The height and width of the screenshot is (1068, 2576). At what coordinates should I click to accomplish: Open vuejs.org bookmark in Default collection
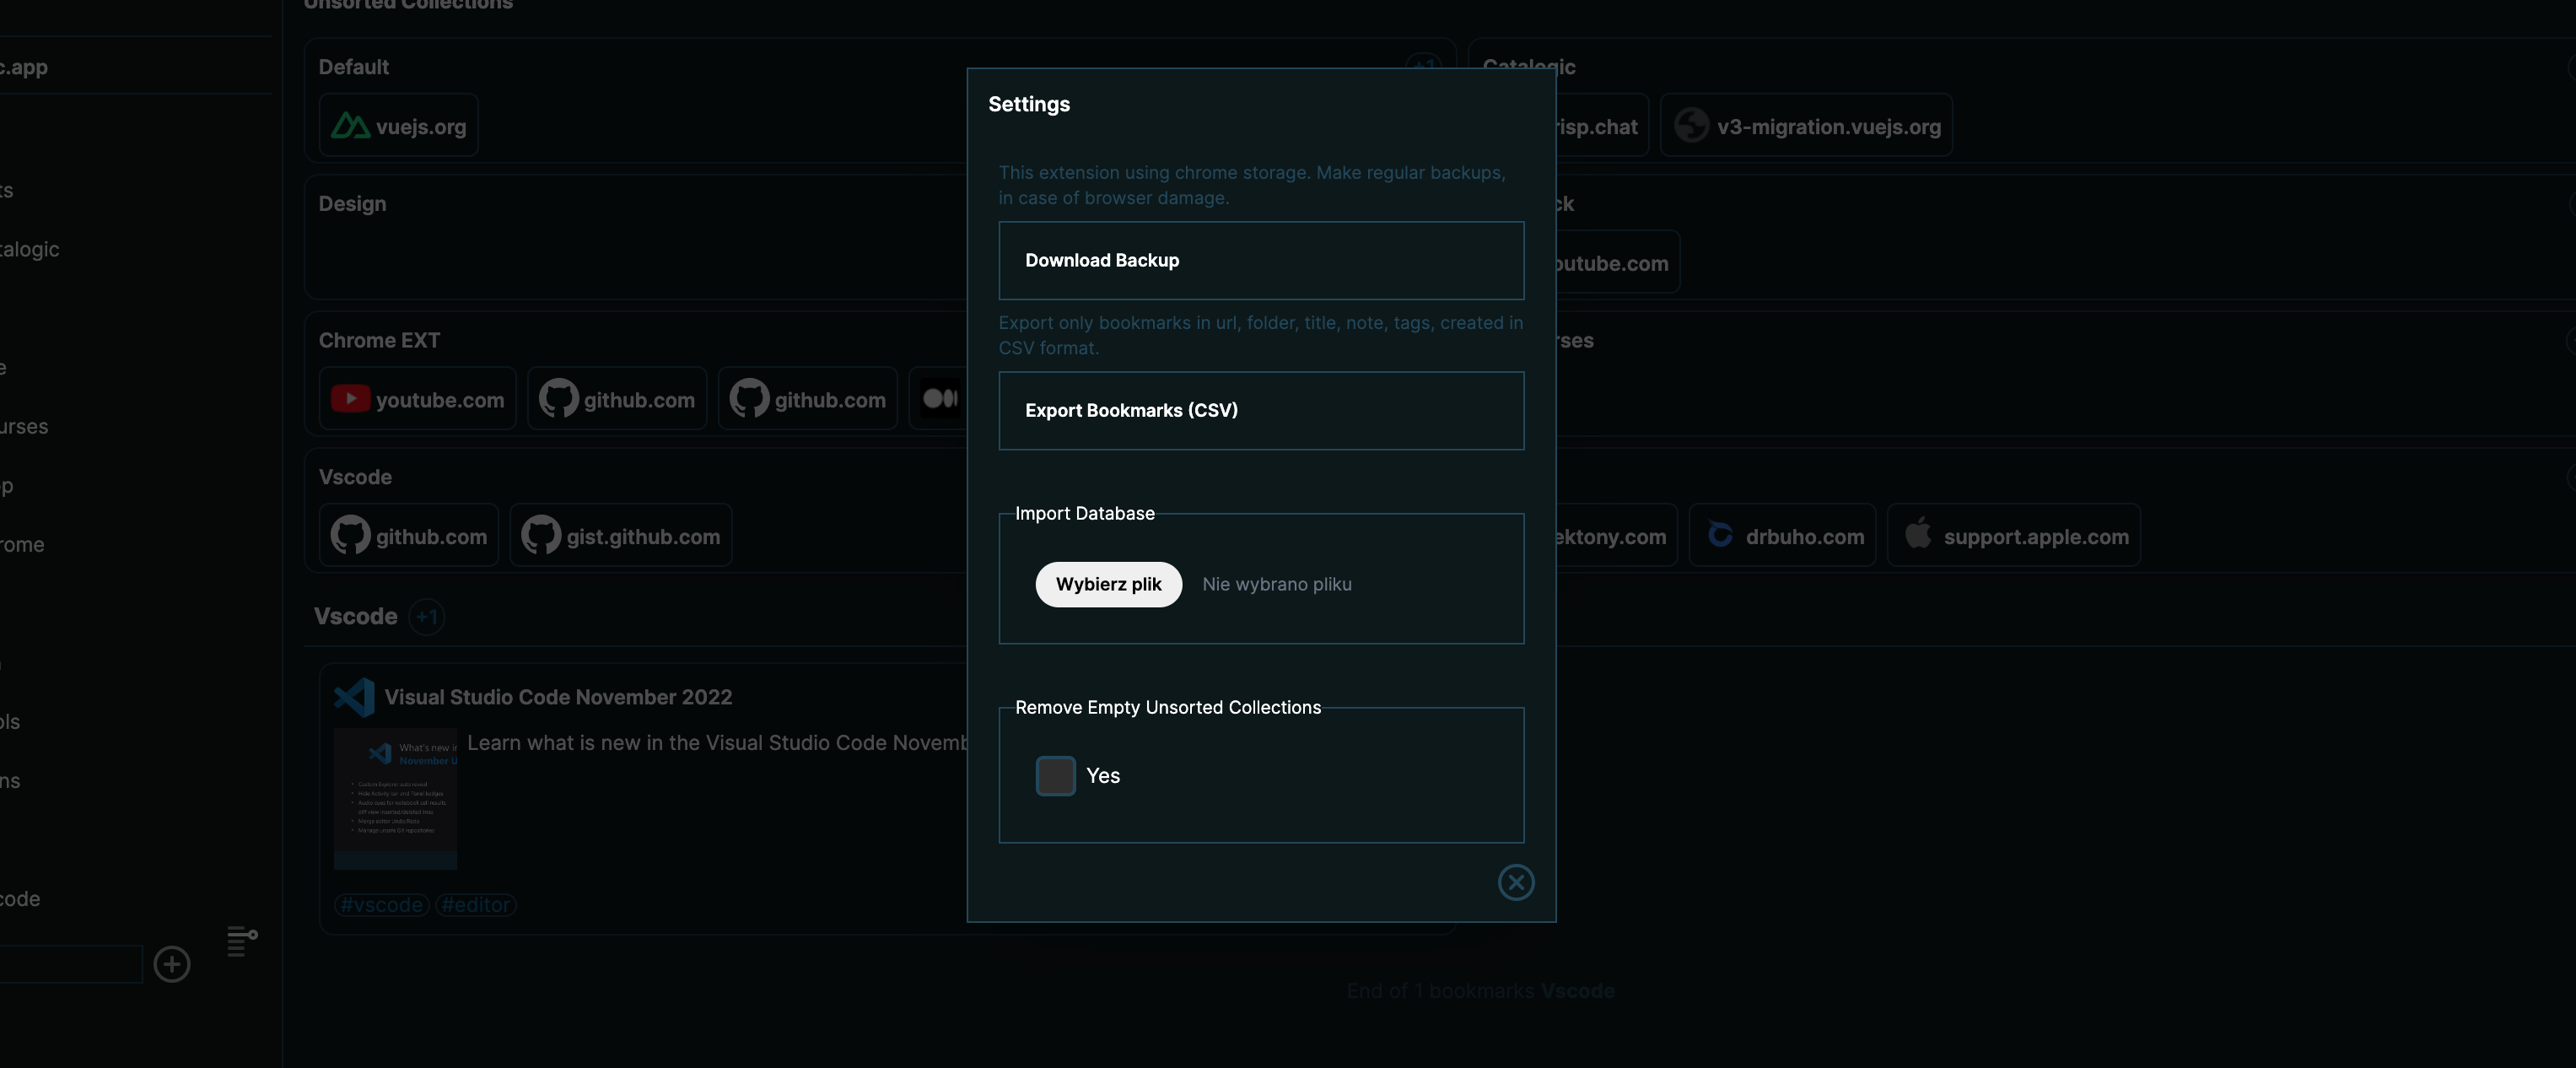(x=398, y=126)
